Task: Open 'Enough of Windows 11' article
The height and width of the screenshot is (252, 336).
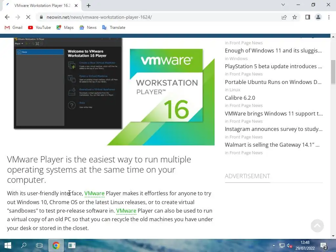Action: click(x=273, y=51)
